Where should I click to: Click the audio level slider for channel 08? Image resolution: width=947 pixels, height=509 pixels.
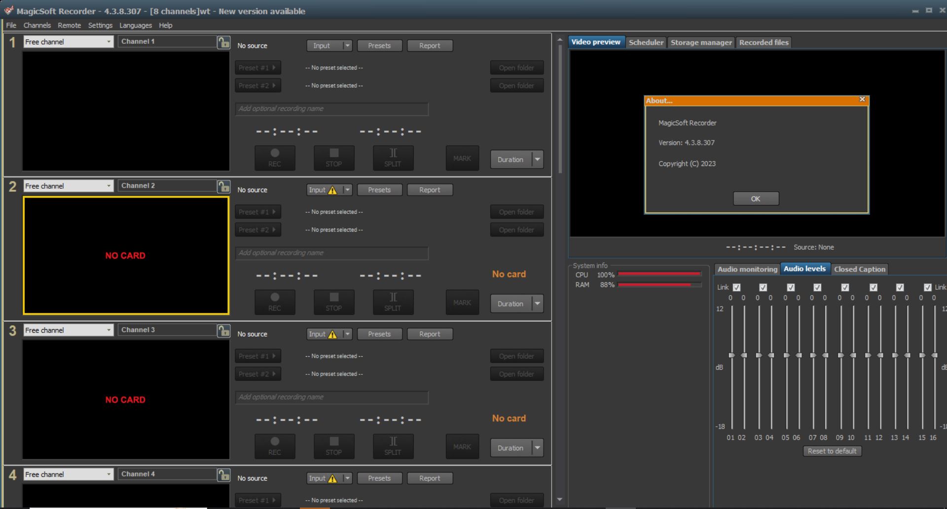click(x=825, y=355)
